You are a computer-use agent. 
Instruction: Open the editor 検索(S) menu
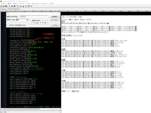(x=15, y=3)
